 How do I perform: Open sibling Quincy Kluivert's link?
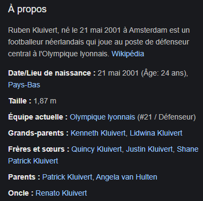click(96, 149)
